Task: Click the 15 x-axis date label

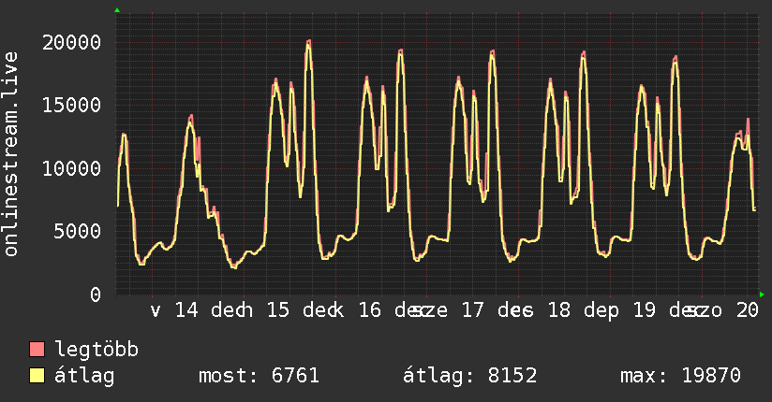Action: click(x=278, y=310)
